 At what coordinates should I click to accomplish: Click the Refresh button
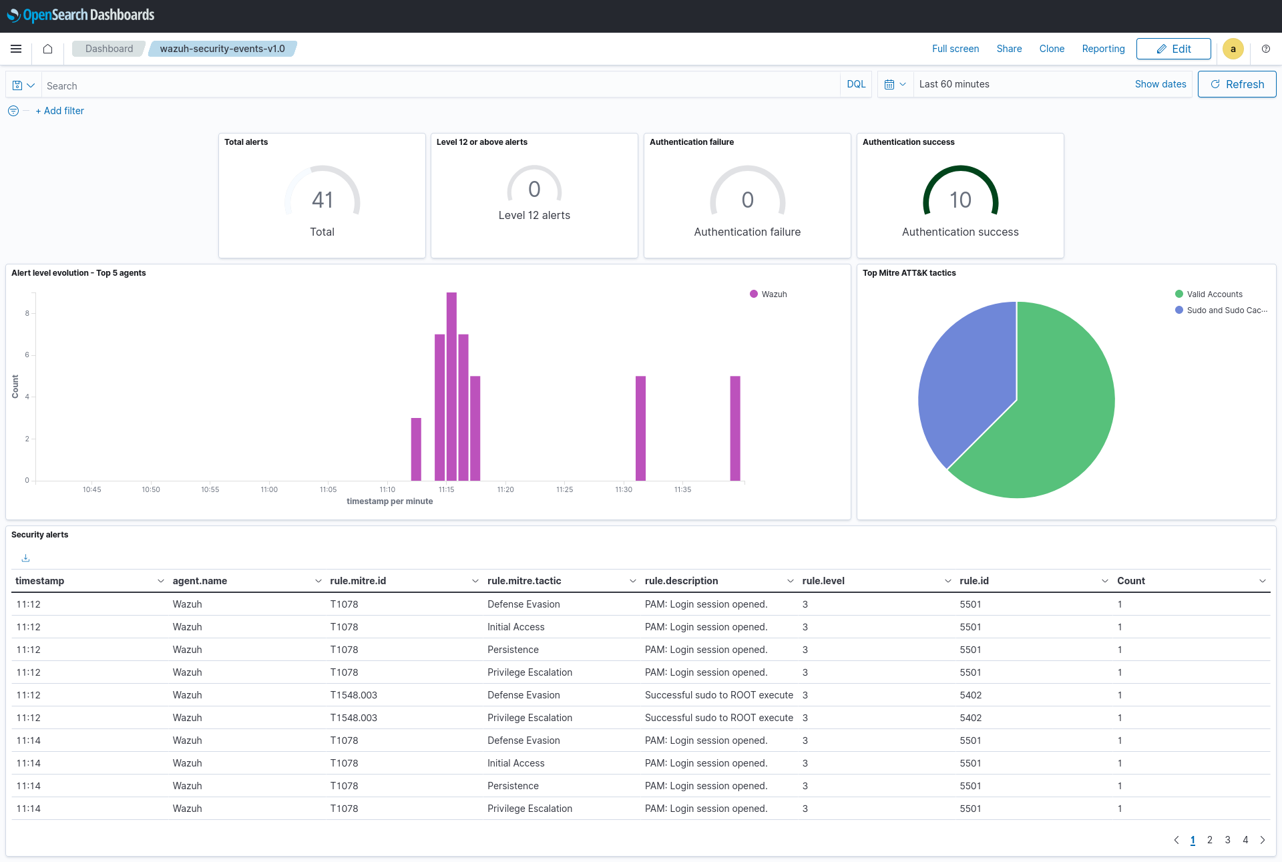tap(1237, 84)
